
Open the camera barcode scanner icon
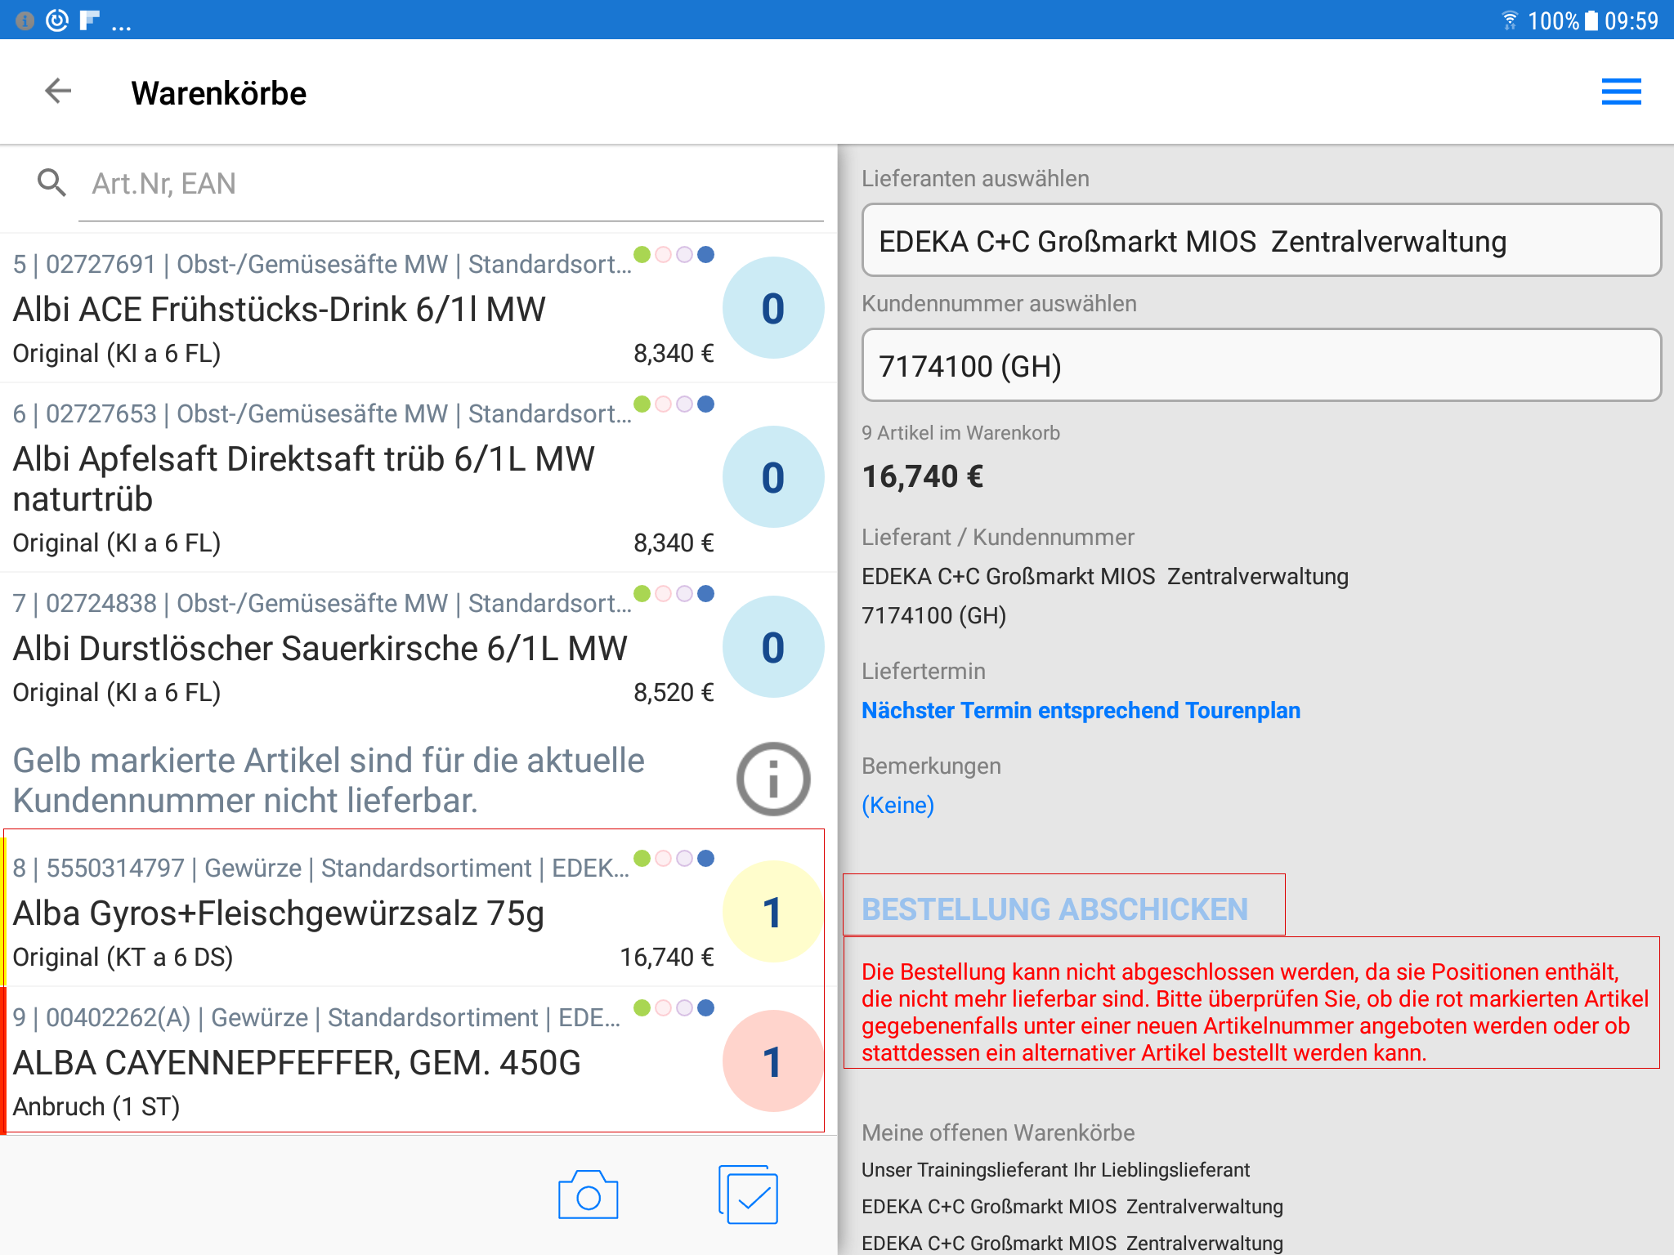coord(588,1196)
